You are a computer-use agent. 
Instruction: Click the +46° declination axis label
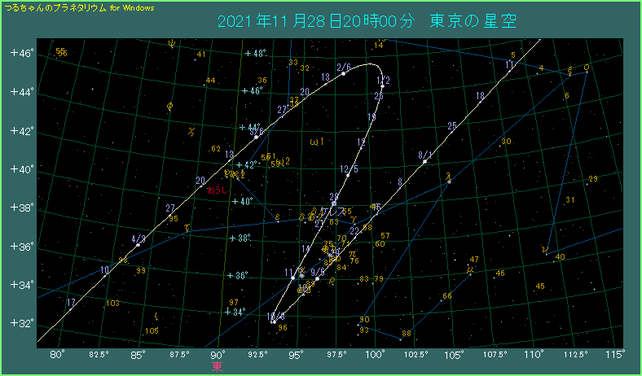point(20,53)
